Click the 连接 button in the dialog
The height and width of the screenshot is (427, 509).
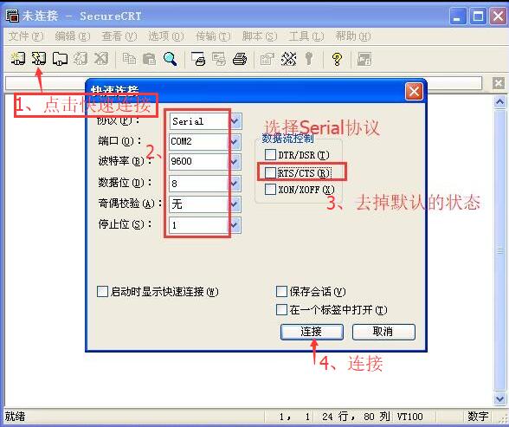pyautogui.click(x=312, y=332)
